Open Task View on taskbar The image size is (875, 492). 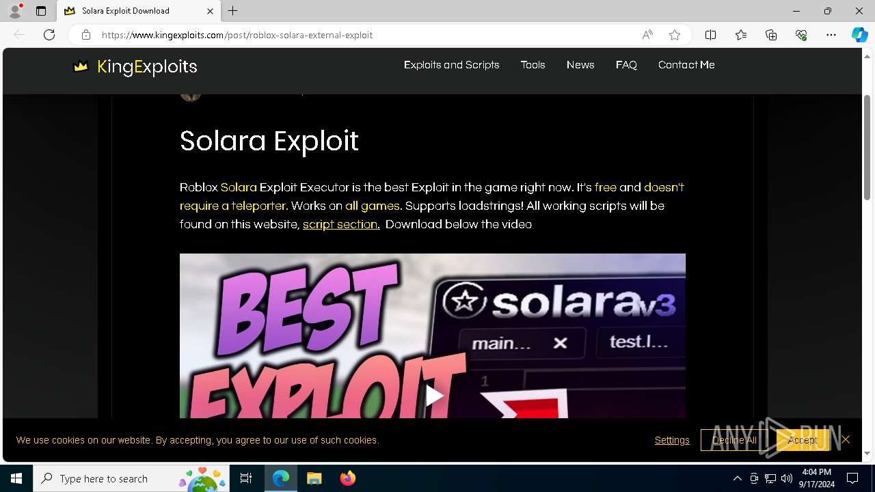tap(246, 478)
